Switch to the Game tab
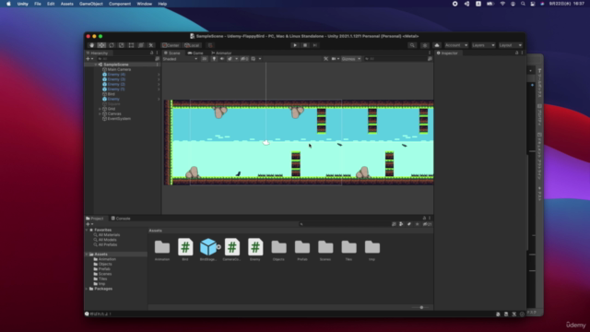This screenshot has height=332, width=590. 195,53
